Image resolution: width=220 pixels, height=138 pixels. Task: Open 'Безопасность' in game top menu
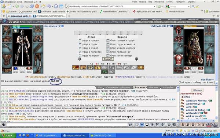pyautogui.click(x=175, y=20)
